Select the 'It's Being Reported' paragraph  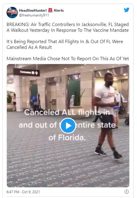coord(65,44)
